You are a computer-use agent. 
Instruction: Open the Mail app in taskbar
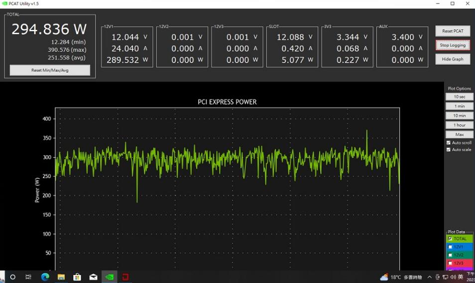click(93, 277)
